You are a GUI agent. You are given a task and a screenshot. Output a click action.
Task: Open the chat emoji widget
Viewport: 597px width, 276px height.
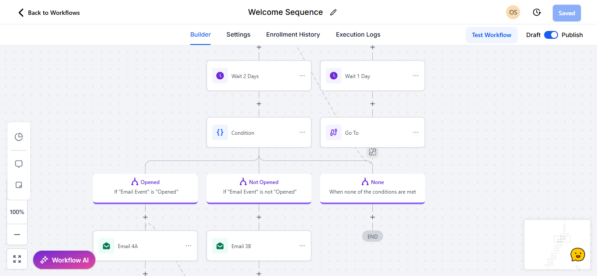(578, 255)
